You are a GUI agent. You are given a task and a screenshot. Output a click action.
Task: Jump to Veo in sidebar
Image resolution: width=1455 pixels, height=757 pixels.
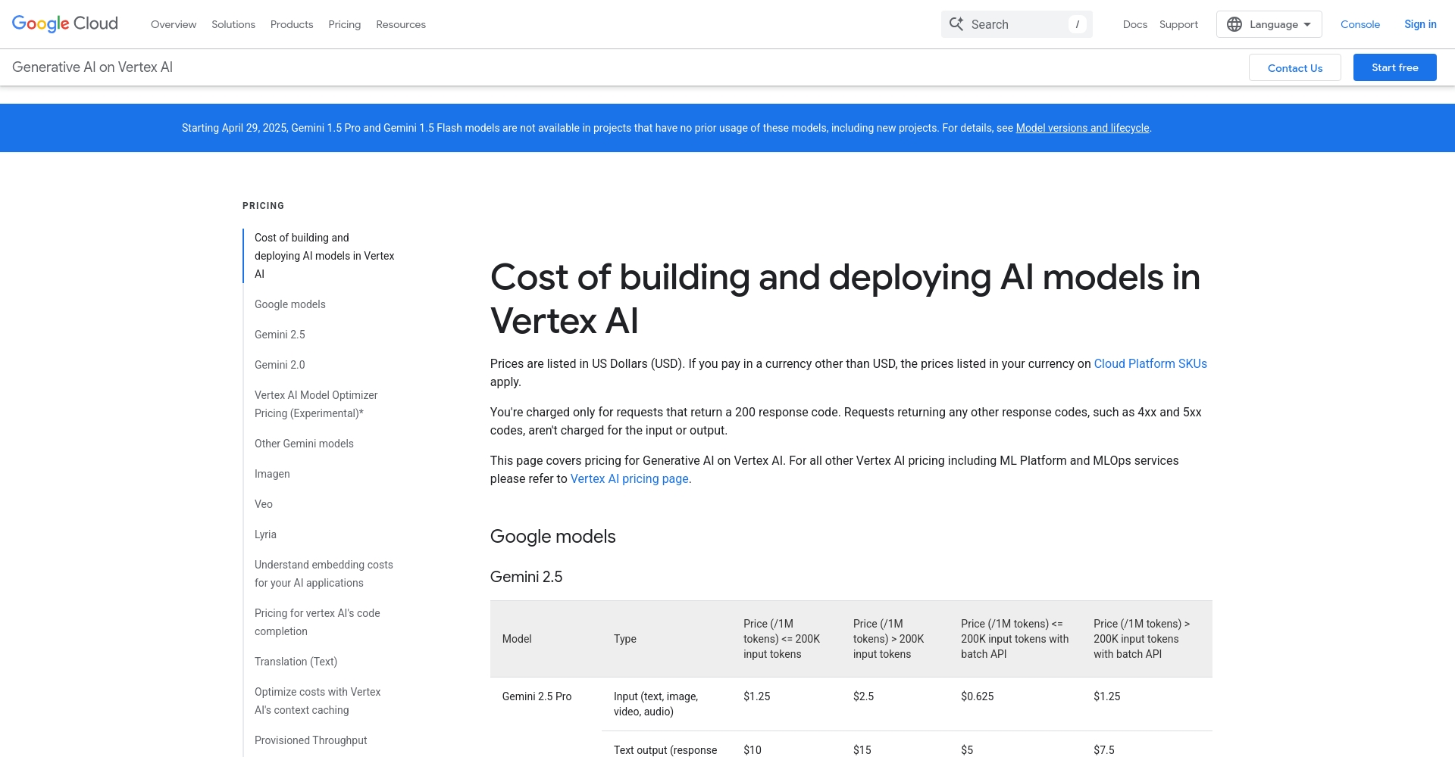(x=264, y=504)
